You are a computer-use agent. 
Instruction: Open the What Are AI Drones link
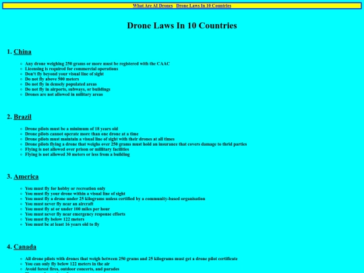(x=152, y=5)
